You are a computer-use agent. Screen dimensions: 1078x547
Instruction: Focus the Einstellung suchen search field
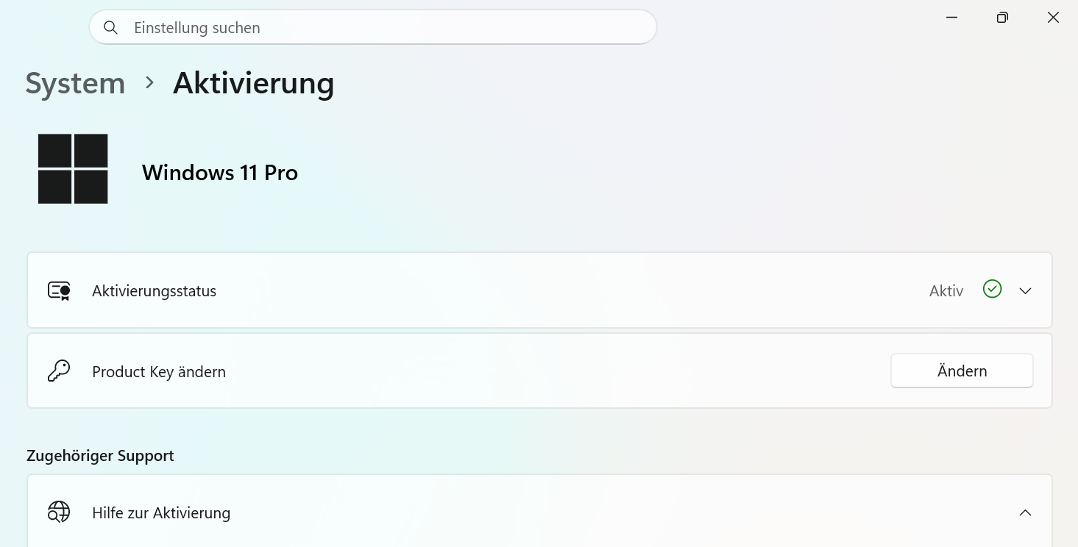[373, 27]
